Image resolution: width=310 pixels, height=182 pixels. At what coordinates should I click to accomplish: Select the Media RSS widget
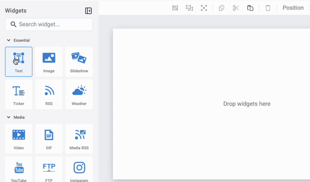(x=79, y=139)
